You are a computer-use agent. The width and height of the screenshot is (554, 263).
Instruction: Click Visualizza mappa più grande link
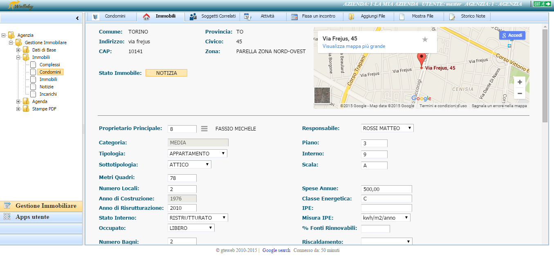pyautogui.click(x=354, y=47)
